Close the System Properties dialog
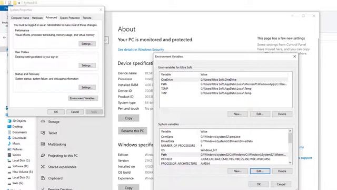 tap(101, 9)
